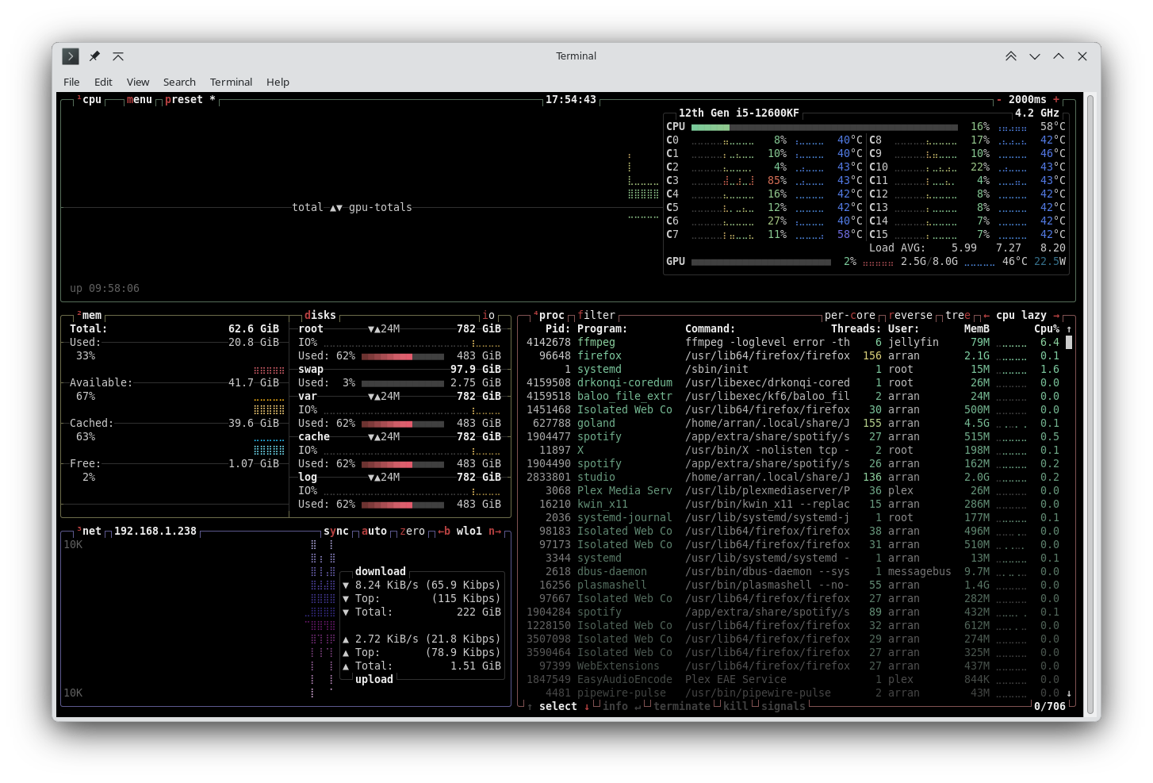The height and width of the screenshot is (783, 1153).
Task: Toggle process tree view
Action: click(x=958, y=316)
